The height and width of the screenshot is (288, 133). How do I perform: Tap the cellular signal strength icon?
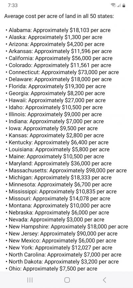[118, 6]
